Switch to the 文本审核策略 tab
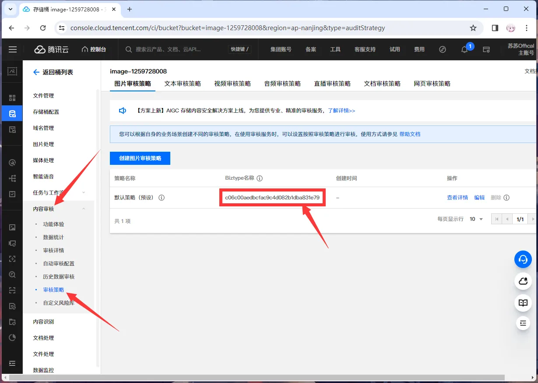Image resolution: width=538 pixels, height=383 pixels. point(183,84)
